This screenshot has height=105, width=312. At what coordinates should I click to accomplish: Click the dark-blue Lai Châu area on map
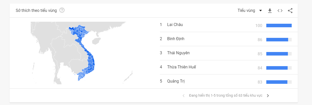pyautogui.click(x=72, y=29)
